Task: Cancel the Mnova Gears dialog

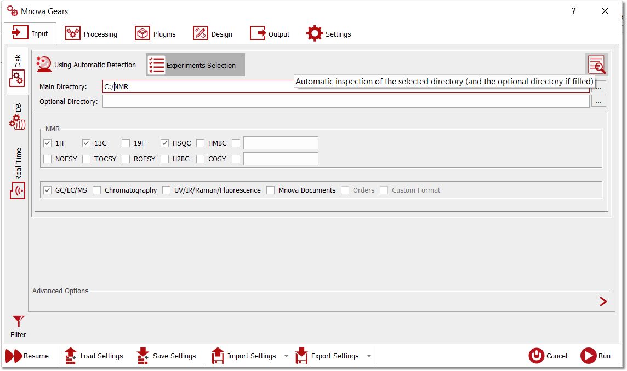Action: pyautogui.click(x=548, y=356)
